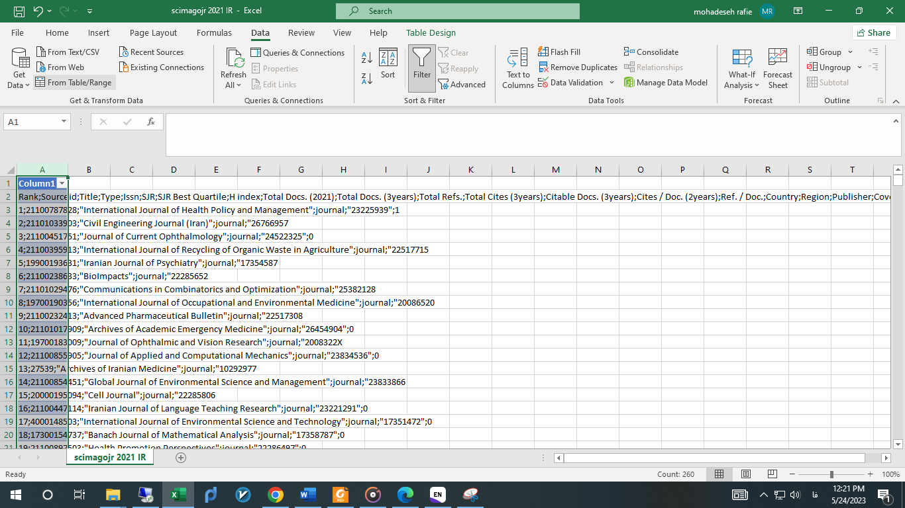Screen dimensions: 905x508
Task: Click Remove Duplicates
Action: (x=577, y=67)
